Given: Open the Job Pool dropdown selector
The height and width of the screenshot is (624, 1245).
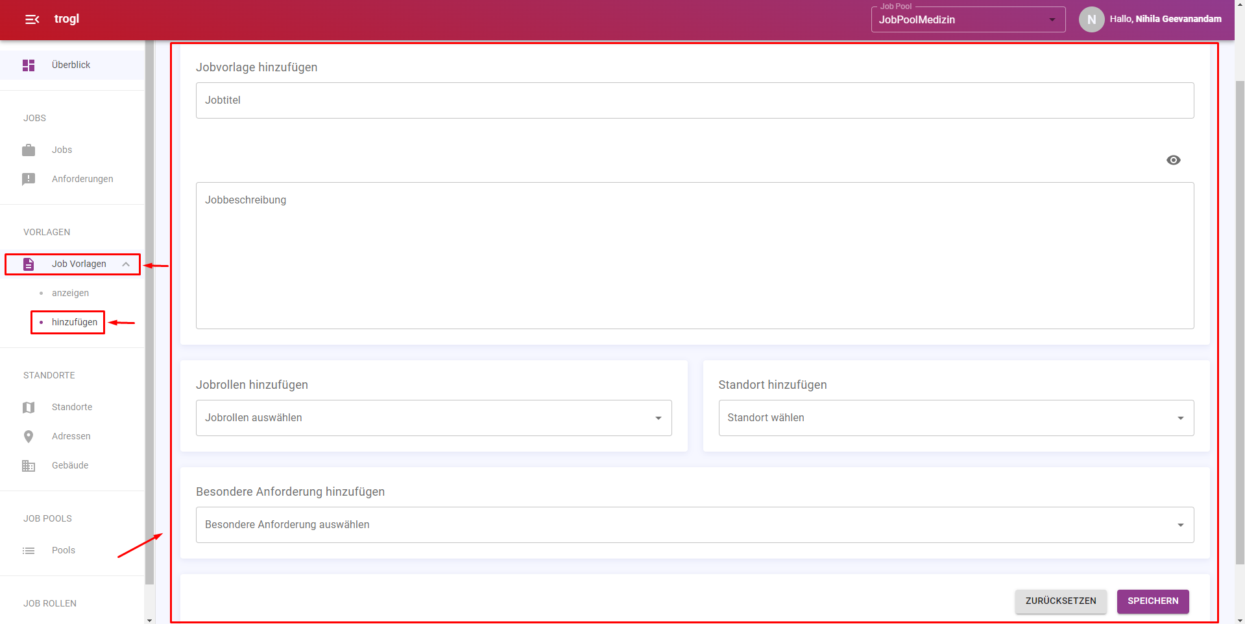Looking at the screenshot, I should click(x=967, y=19).
